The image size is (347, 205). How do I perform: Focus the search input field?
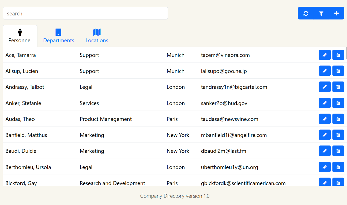pyautogui.click(x=85, y=13)
